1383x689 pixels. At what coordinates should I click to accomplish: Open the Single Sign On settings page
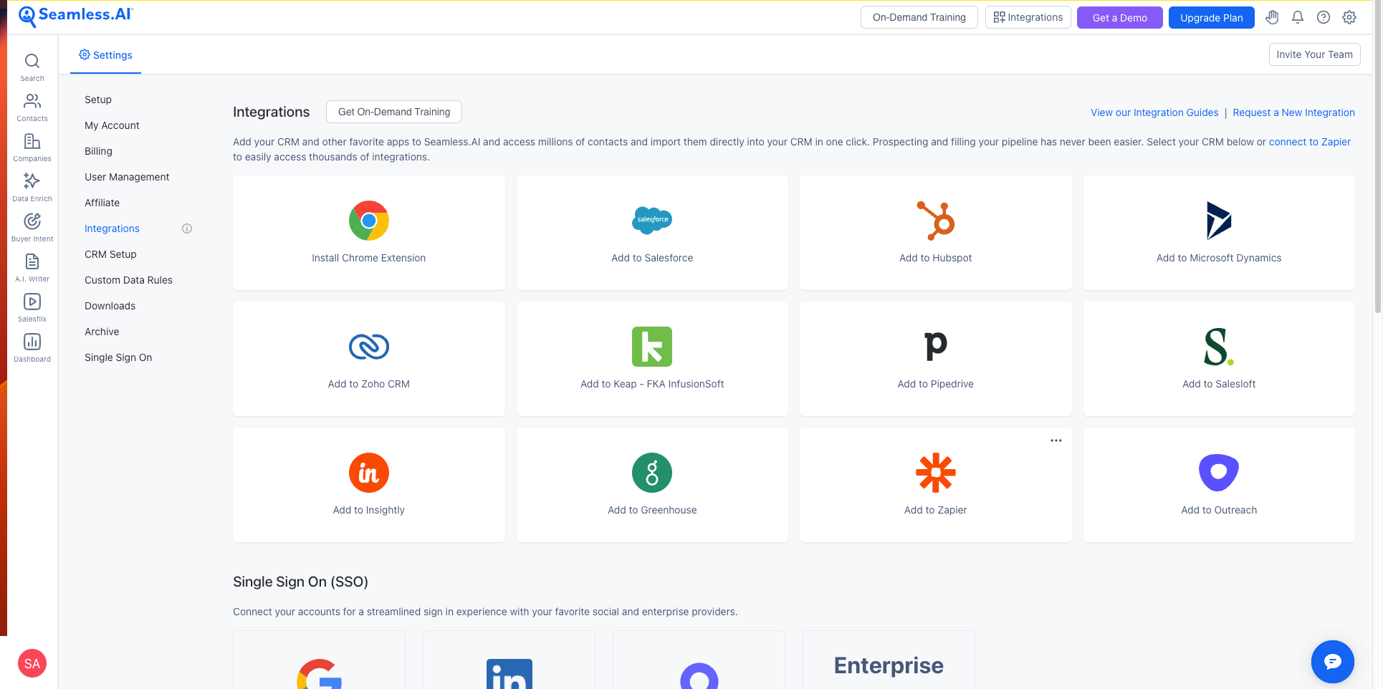coord(118,357)
